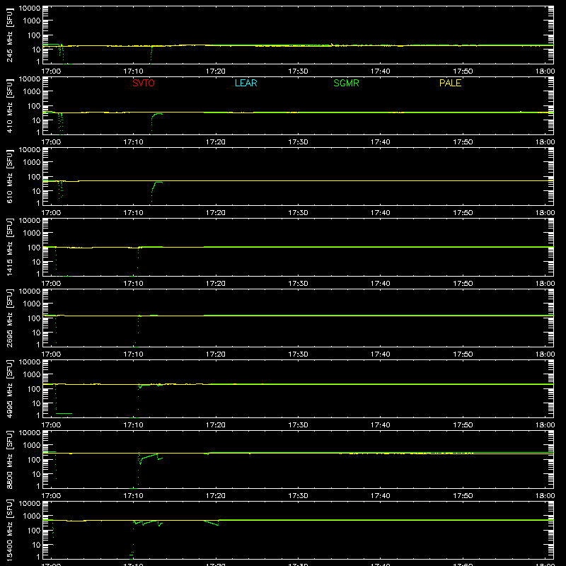This screenshot has width=566, height=566.
Task: Click 17:30 label under the 1415 MHz plot
Action: coord(298,284)
